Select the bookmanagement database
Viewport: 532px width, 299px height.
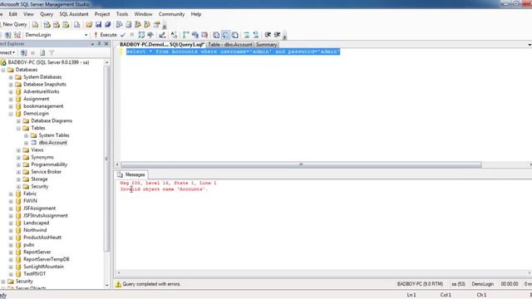[x=43, y=106]
